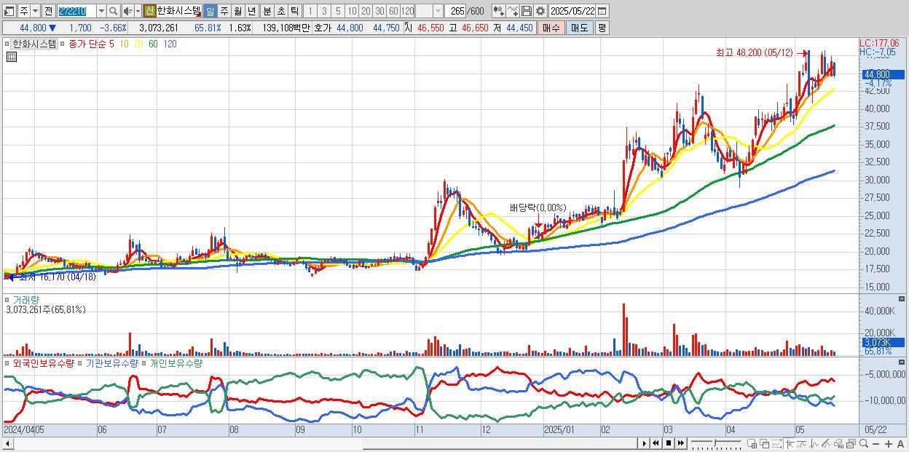Click the chart window stack icon
This screenshot has width=909, height=452.
point(851,443)
